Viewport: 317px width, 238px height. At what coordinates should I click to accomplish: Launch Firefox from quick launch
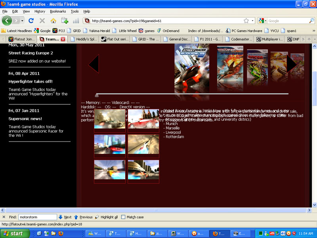point(61,234)
